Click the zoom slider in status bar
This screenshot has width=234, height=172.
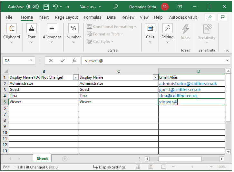[x=192, y=167]
